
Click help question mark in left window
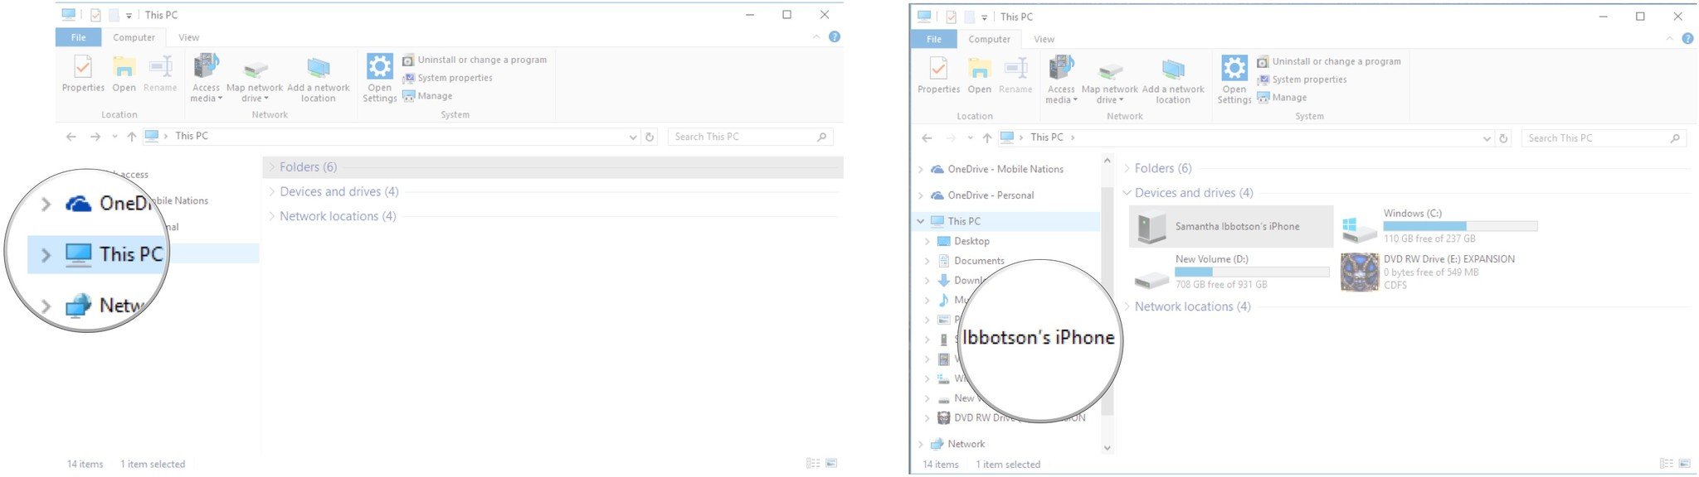[x=835, y=36]
